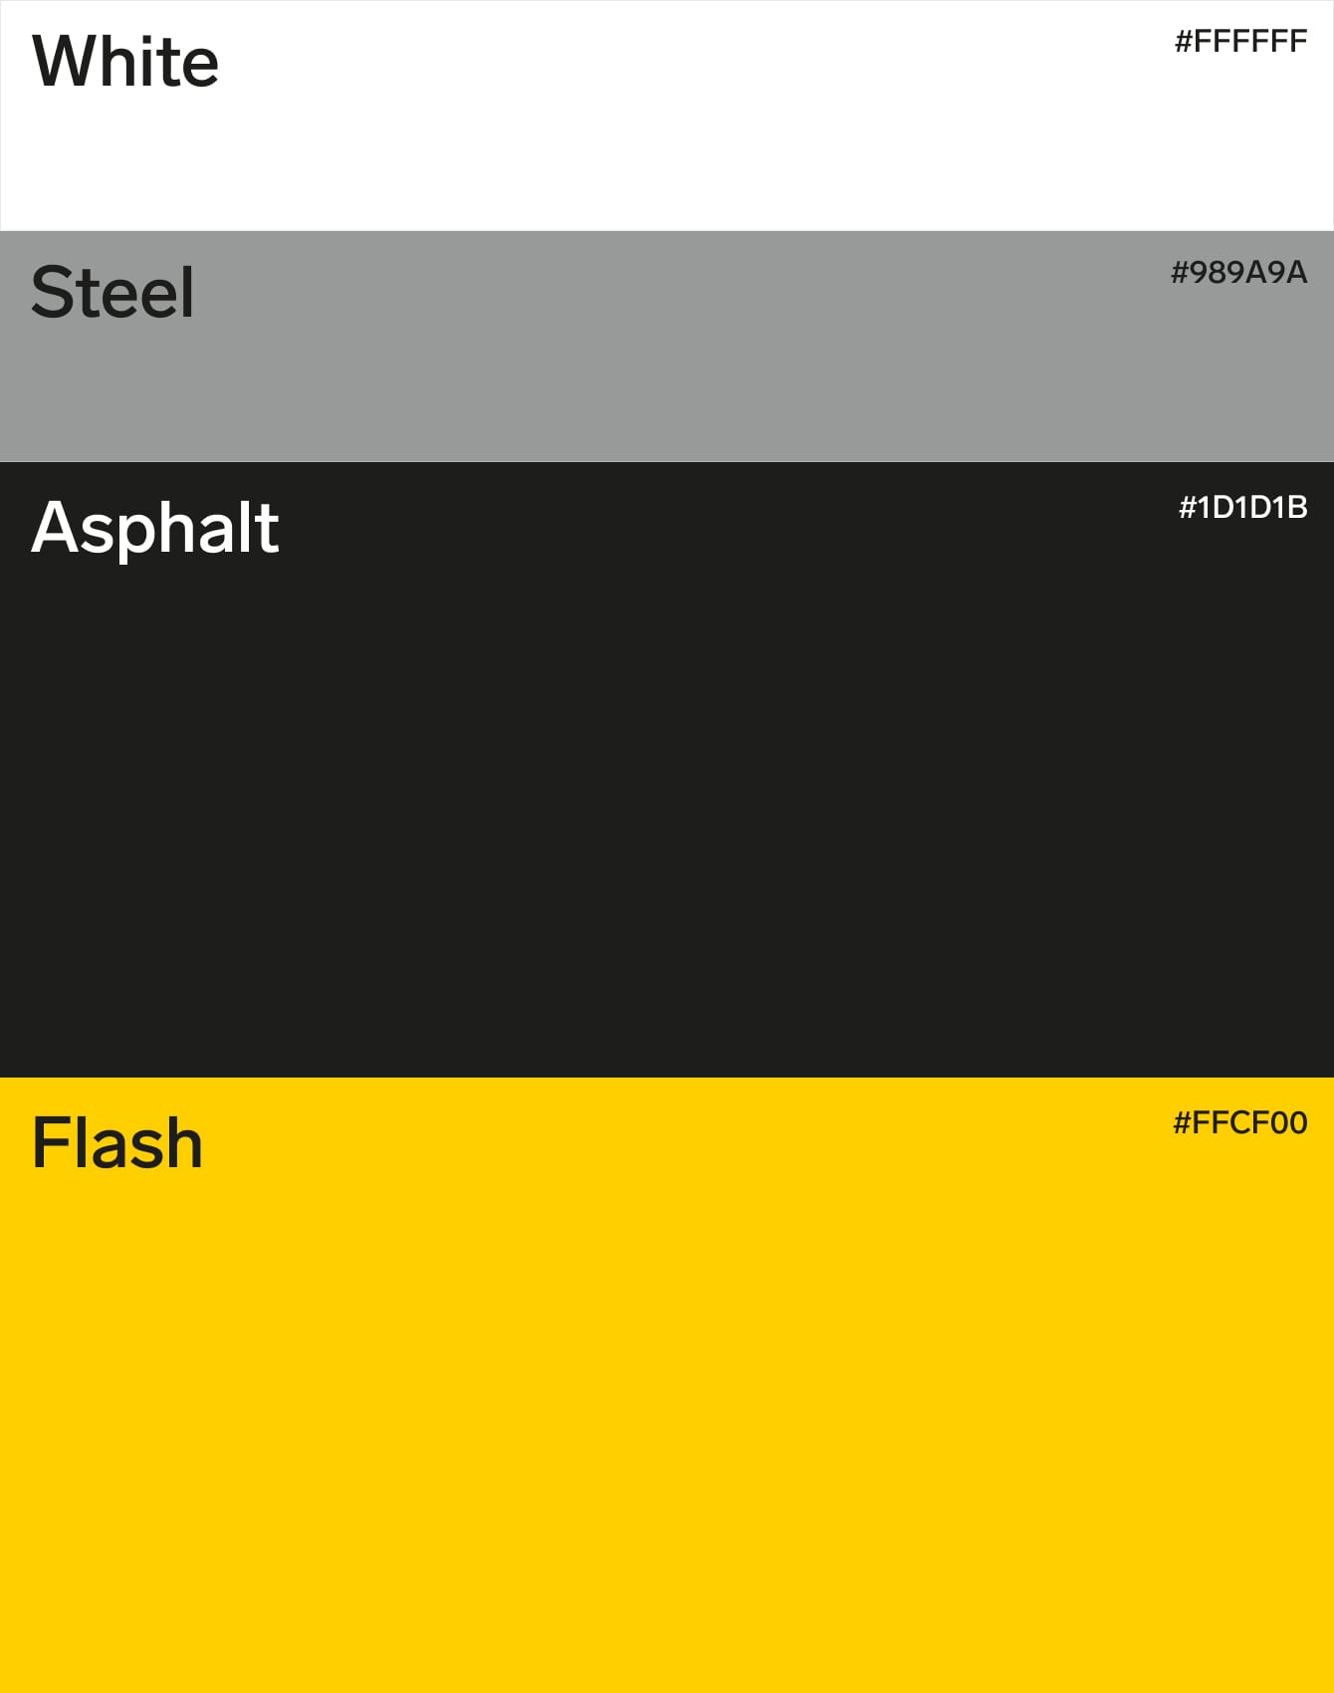
Task: Click the hash symbol of #FFCF00
Action: pyautogui.click(x=1182, y=1123)
